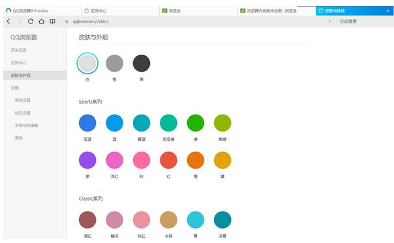Open the bookmarks book icon
Image resolution: width=394 pixels, height=243 pixels.
[x=52, y=21]
